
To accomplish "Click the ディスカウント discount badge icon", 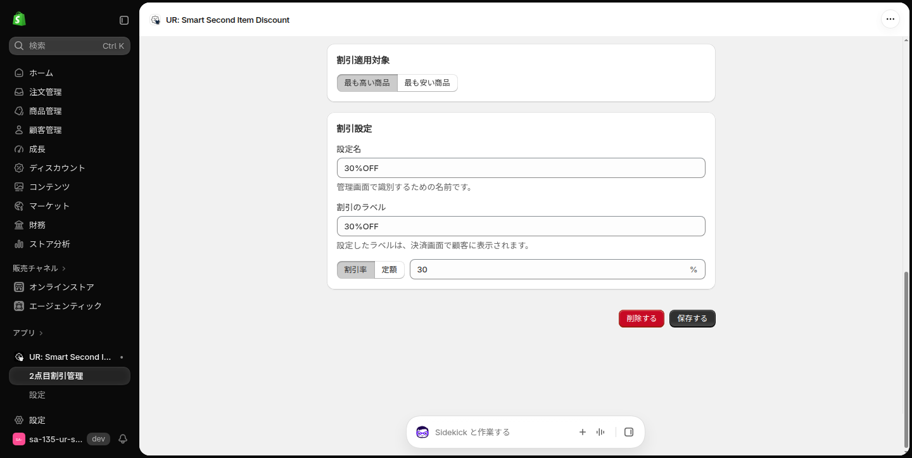I will point(19,168).
